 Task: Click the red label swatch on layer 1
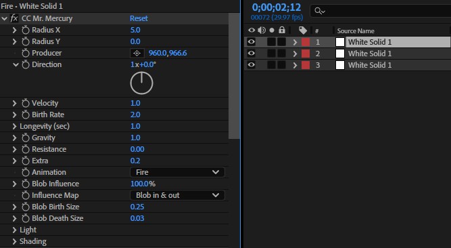point(306,42)
